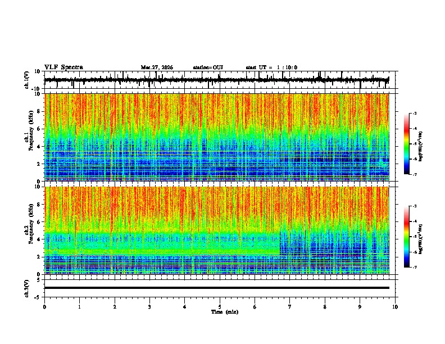Click the "VLF Spectra" title text

coord(63,67)
